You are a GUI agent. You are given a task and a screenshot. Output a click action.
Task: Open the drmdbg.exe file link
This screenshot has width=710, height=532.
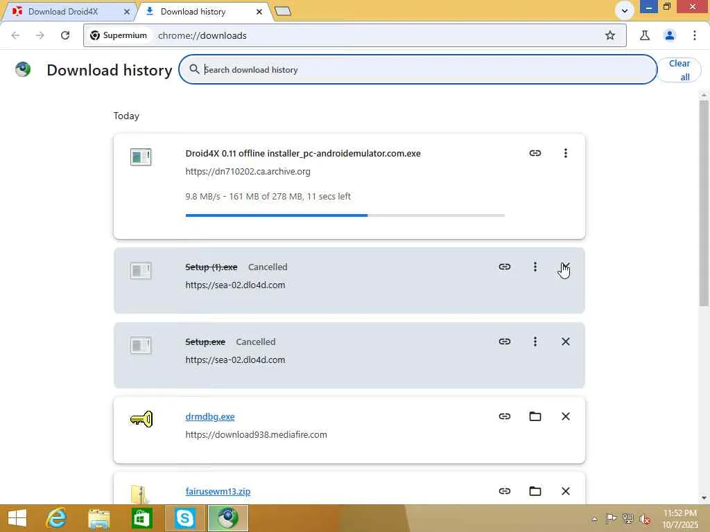[209, 416]
